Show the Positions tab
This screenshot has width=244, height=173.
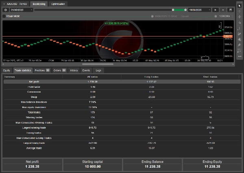[x=42, y=70]
